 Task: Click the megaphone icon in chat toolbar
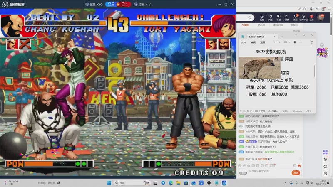tap(244, 166)
